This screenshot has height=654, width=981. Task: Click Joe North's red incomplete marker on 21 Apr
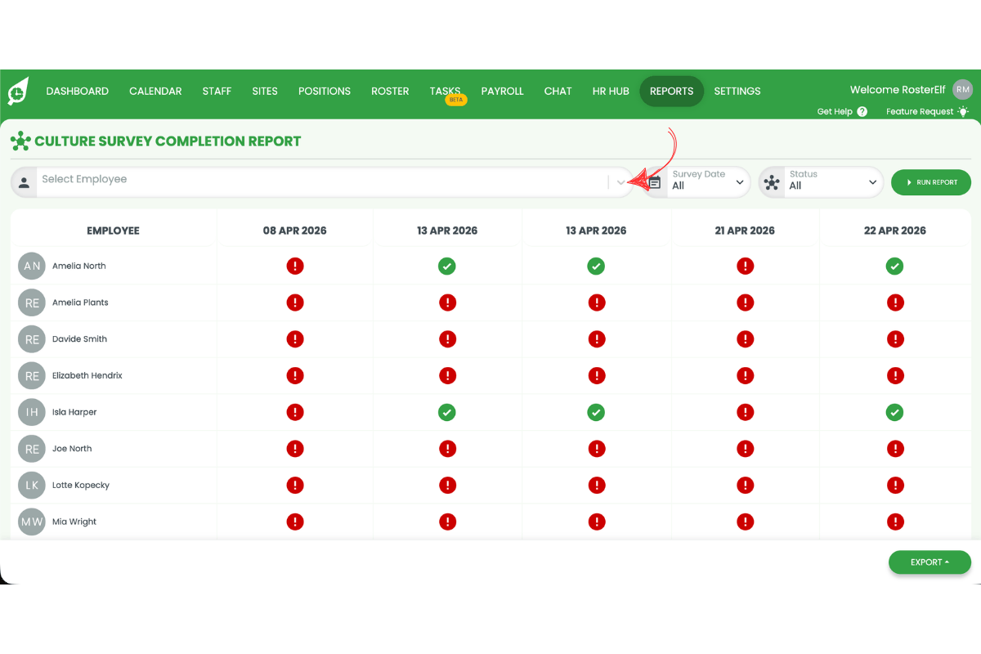pos(745,448)
